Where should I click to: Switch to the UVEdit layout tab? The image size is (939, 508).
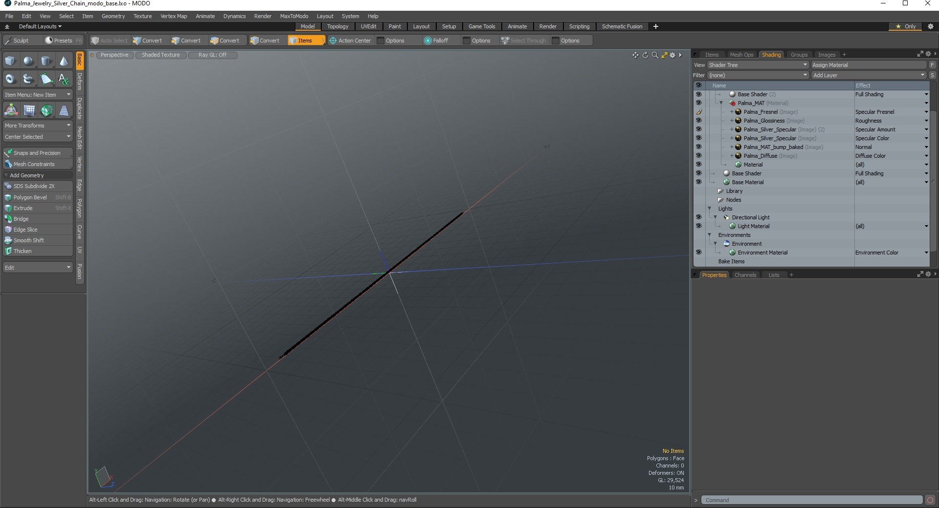click(368, 26)
